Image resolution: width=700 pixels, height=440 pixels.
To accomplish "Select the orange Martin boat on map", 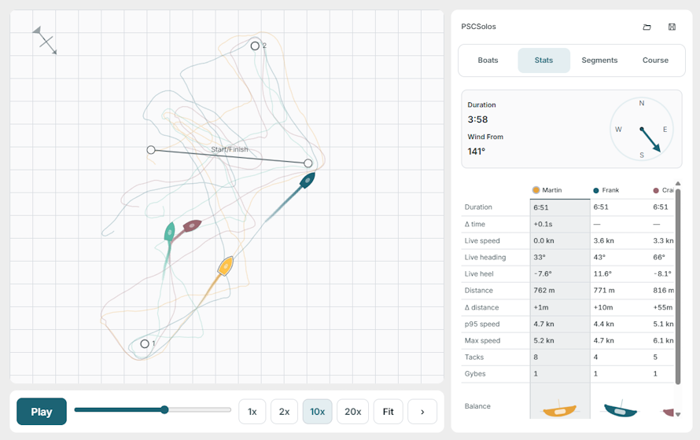I will pos(226,266).
